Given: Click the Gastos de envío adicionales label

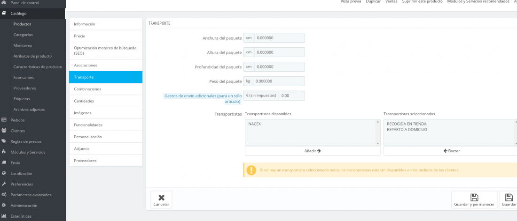Looking at the screenshot, I should [203, 98].
